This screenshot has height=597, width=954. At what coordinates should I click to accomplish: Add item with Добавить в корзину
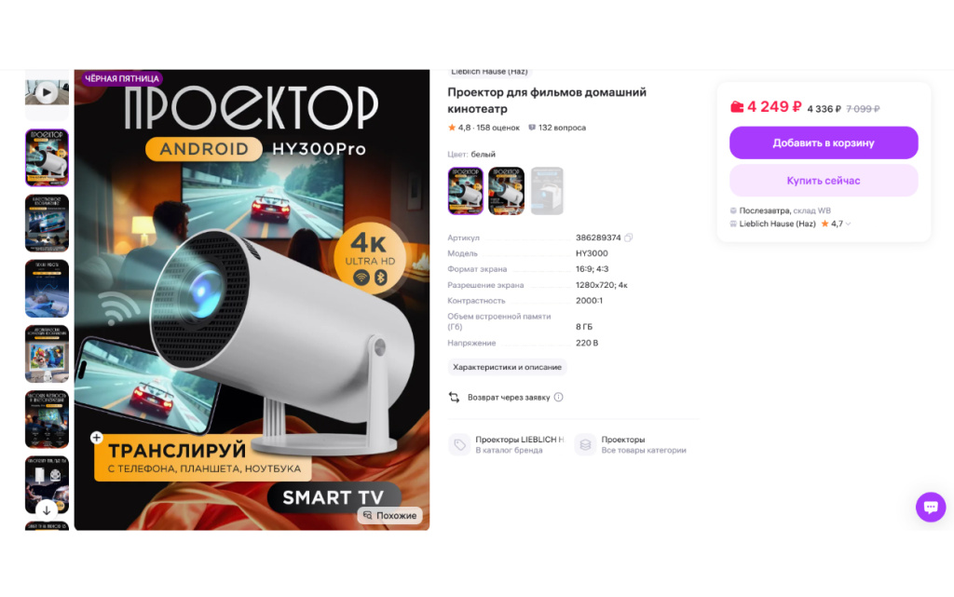824,142
